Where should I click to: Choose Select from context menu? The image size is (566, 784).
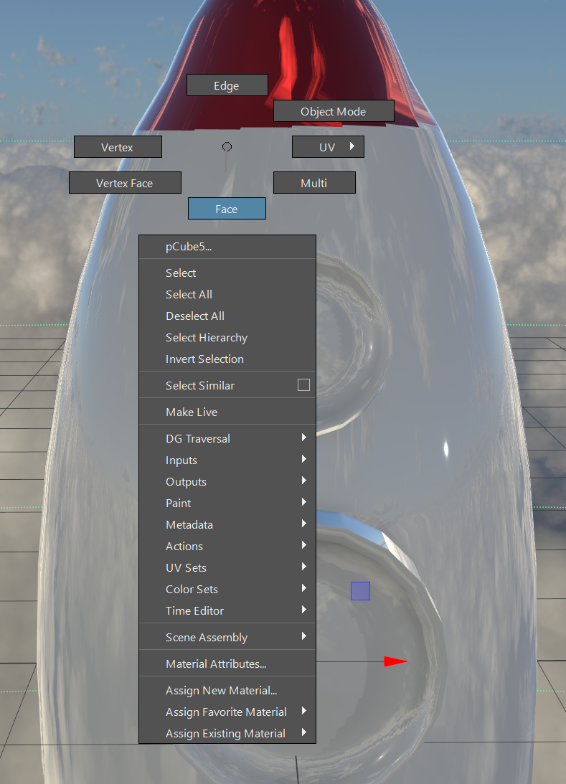pos(227,273)
